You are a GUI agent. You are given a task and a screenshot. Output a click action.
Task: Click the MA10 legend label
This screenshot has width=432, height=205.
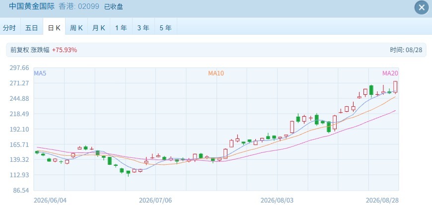click(x=216, y=73)
